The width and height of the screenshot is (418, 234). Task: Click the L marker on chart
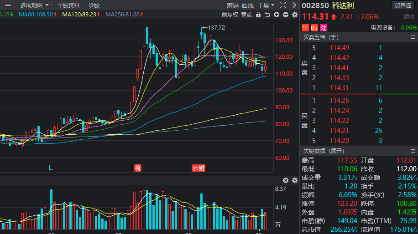[51, 168]
